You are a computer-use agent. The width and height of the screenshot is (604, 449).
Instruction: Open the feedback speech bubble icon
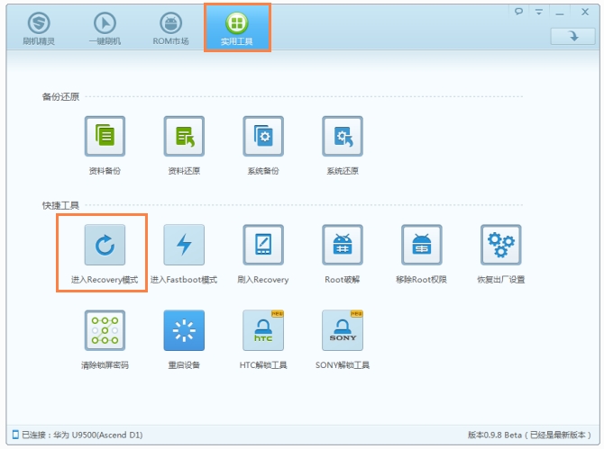click(519, 12)
